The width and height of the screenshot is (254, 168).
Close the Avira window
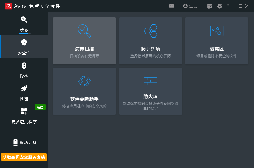point(247,6)
